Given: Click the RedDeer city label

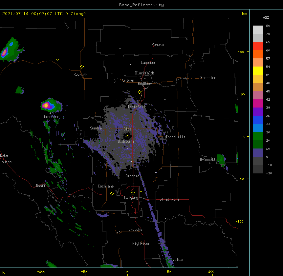Looking at the screenshot, I should tap(144, 84).
